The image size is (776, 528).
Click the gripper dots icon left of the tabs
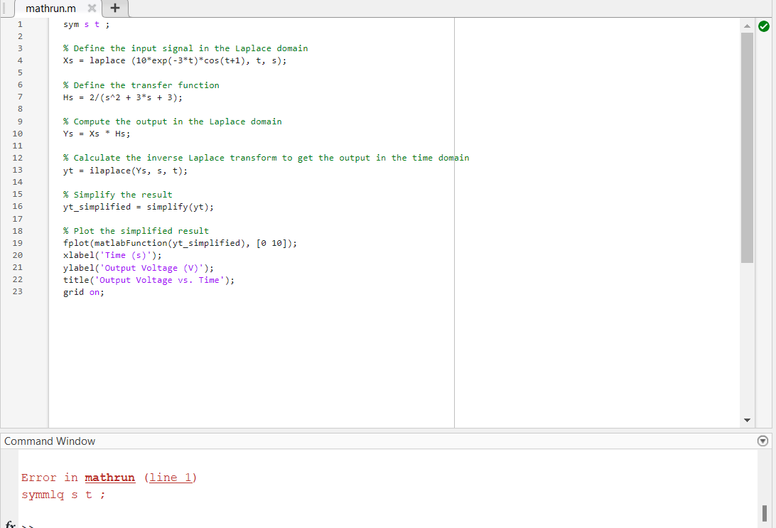click(4, 9)
